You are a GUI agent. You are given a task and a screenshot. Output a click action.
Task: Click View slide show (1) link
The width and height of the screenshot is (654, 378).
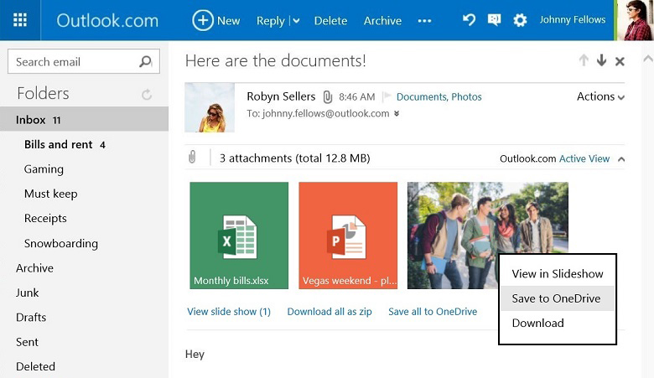229,312
